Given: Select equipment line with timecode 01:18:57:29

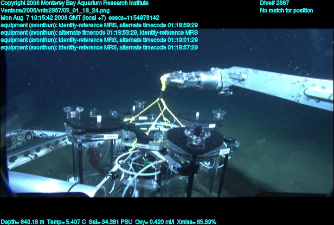Looking at the screenshot, I should click(x=99, y=47).
